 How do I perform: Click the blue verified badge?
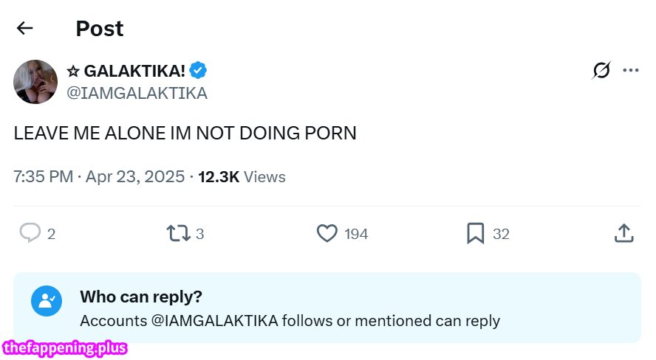click(198, 71)
